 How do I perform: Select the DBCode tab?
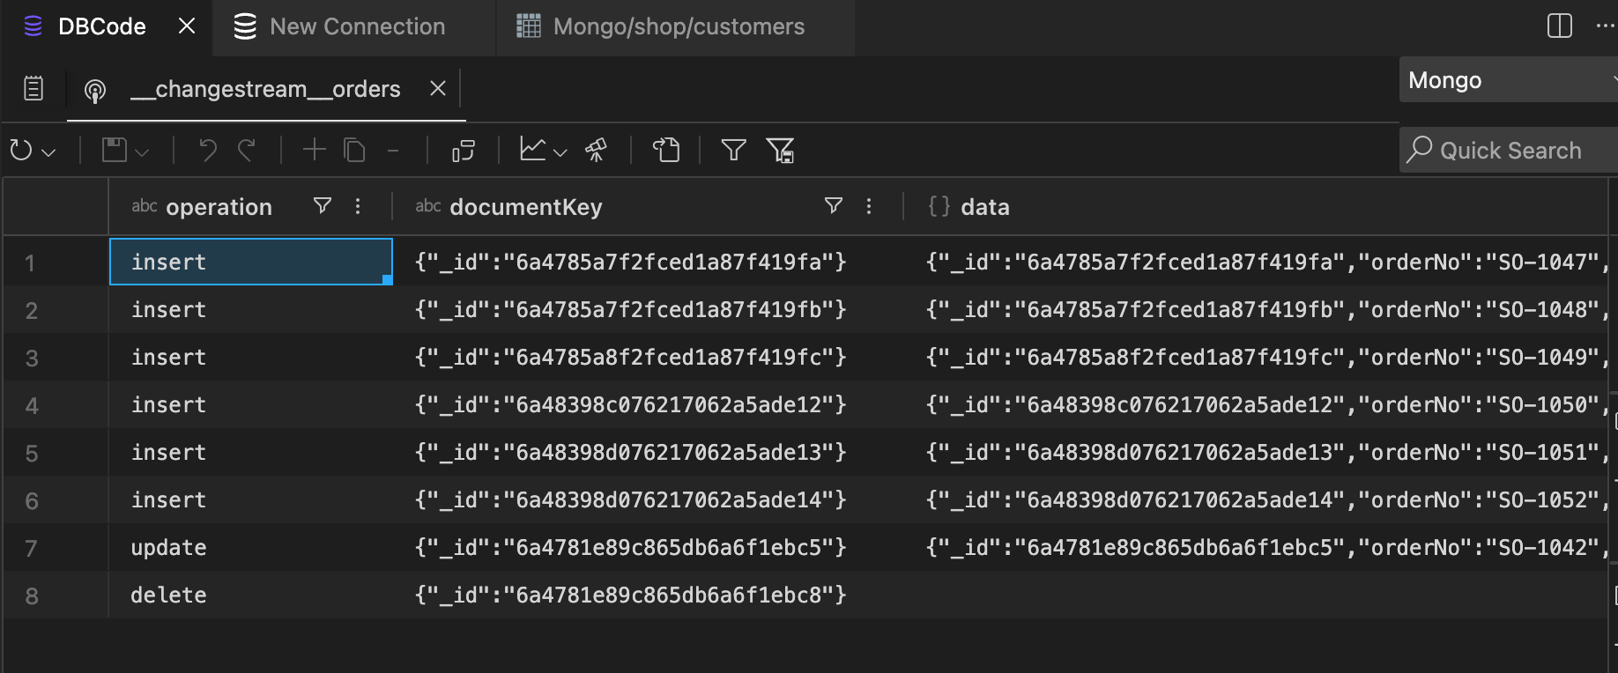pyautogui.click(x=101, y=26)
